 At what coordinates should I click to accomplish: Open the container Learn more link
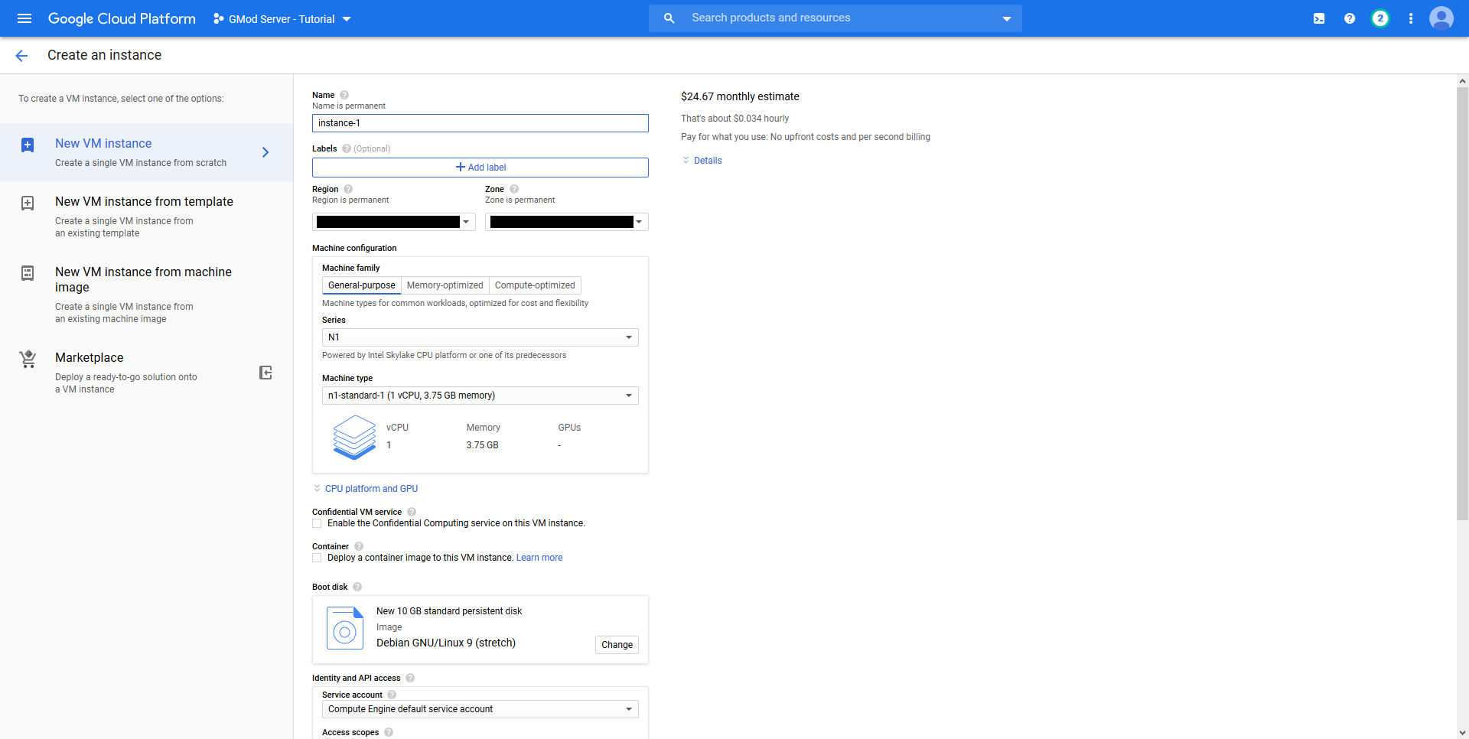(539, 558)
